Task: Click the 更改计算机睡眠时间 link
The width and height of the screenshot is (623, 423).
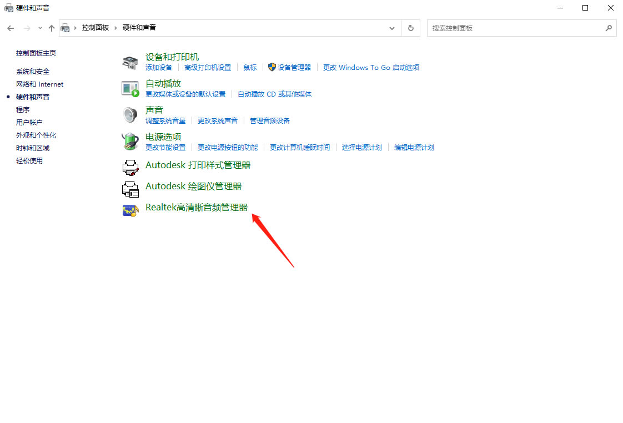Action: point(300,148)
